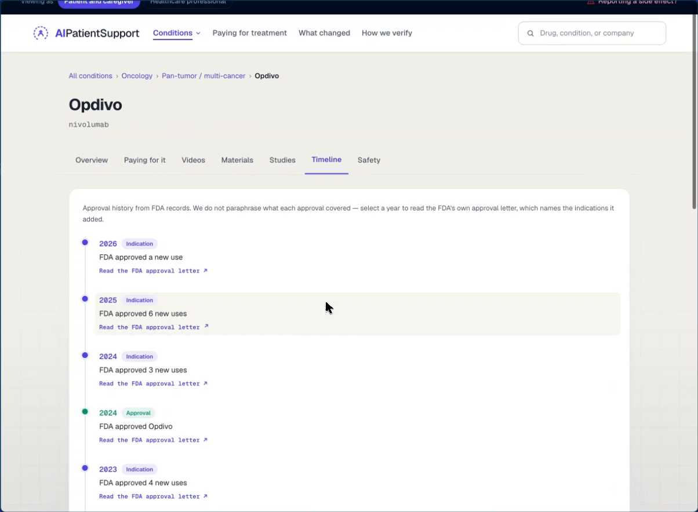698x512 pixels.
Task: Click the 2023 timeline dot marker
Action: (85, 468)
